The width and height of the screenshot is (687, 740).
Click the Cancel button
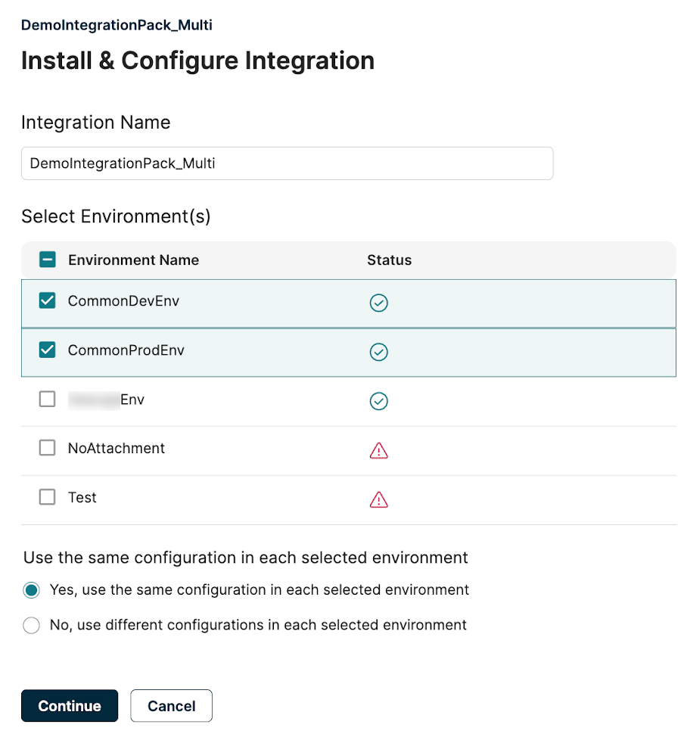coord(171,706)
